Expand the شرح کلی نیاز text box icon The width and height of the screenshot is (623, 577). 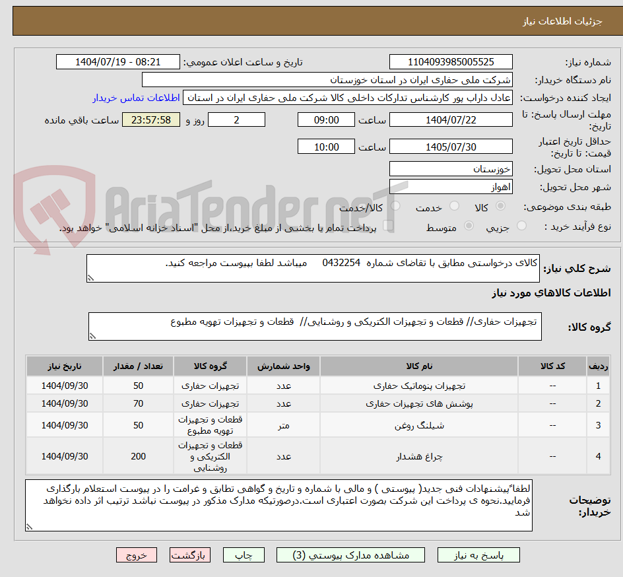click(92, 277)
